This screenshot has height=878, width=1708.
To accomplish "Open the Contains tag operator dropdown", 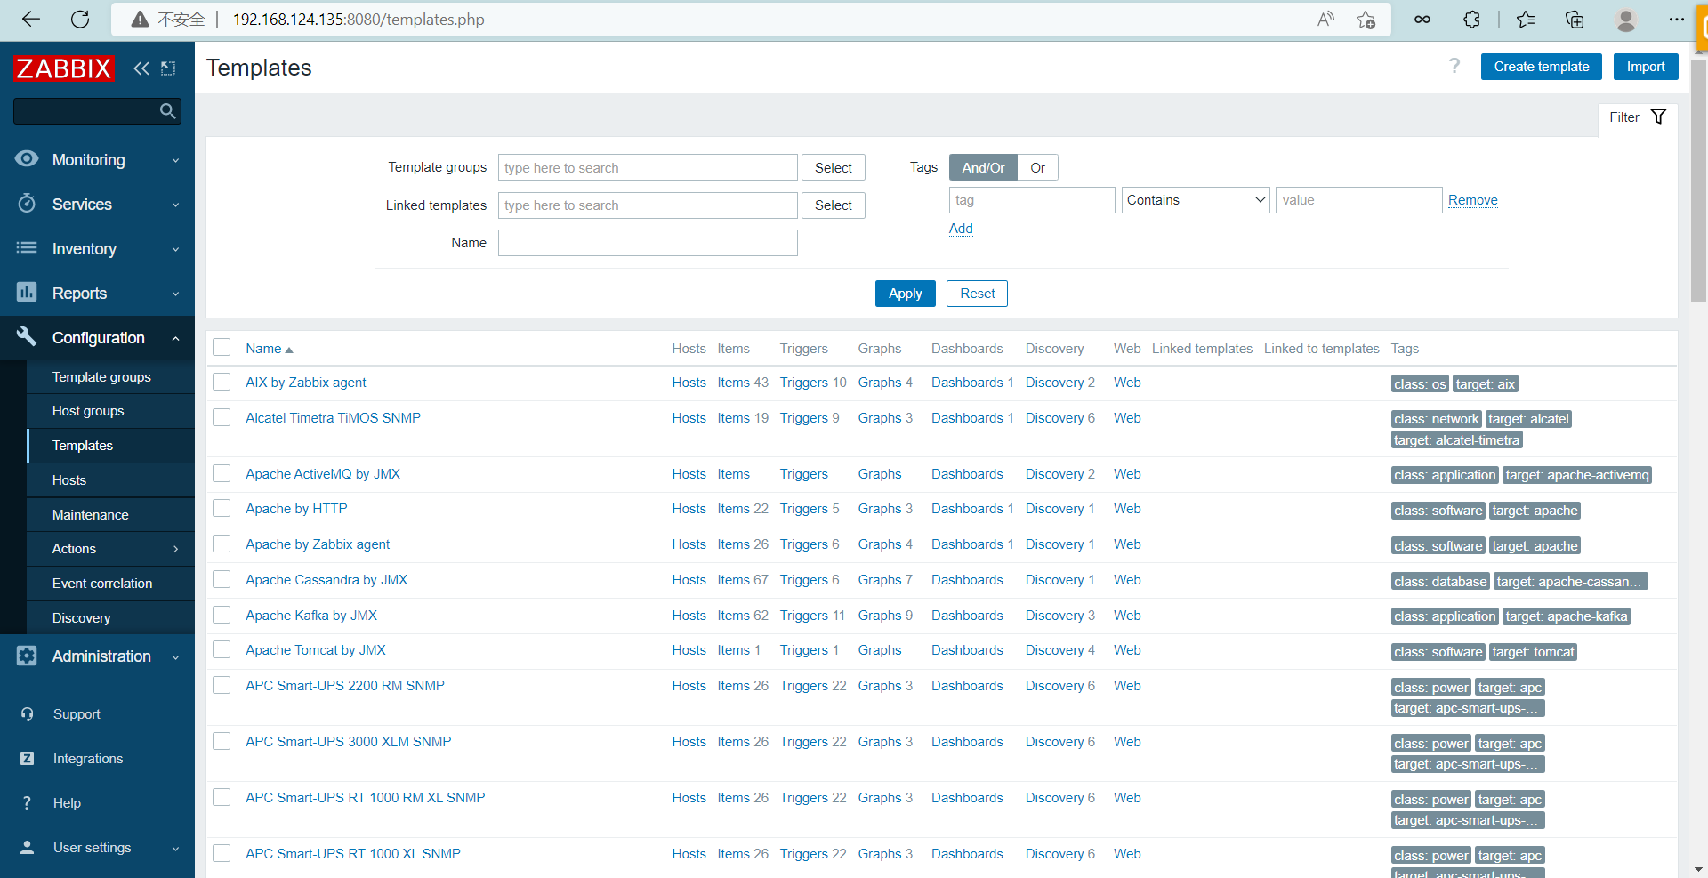I will tap(1195, 200).
